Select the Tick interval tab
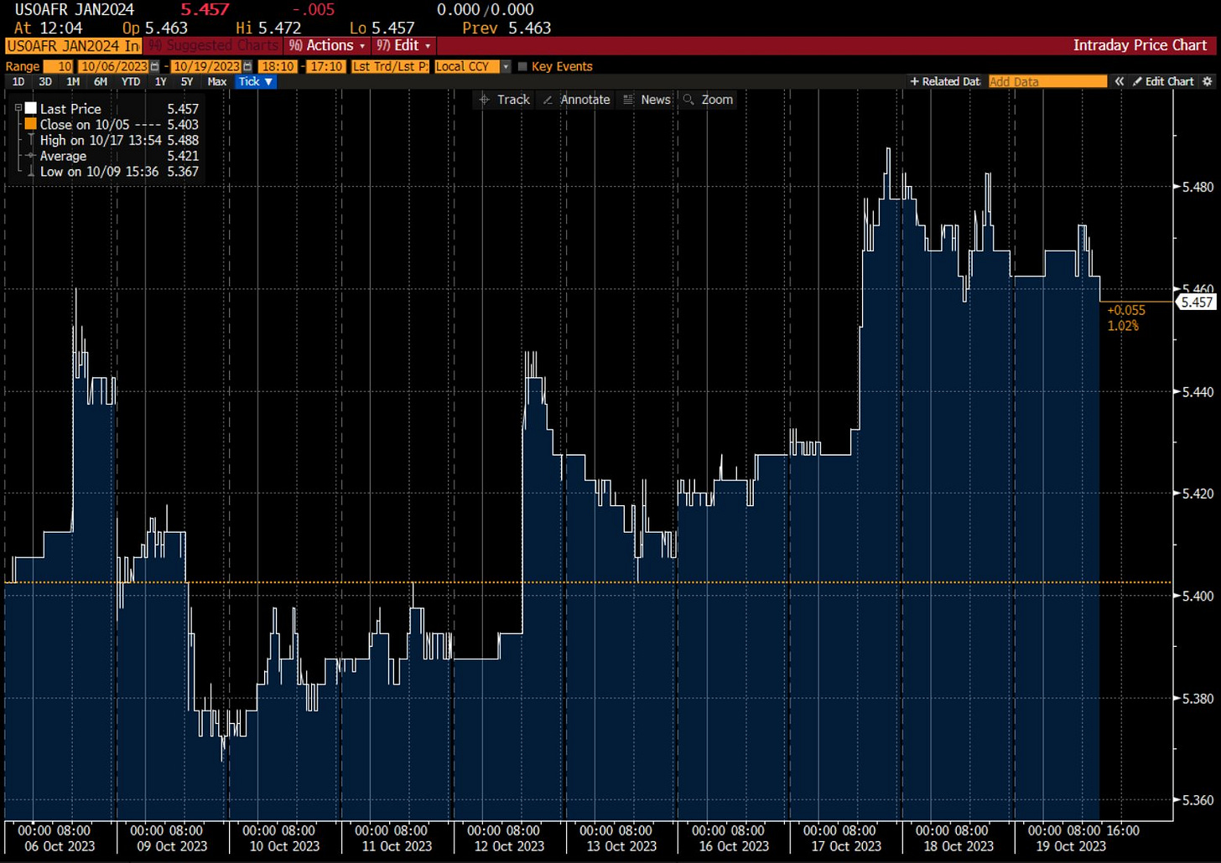The width and height of the screenshot is (1221, 863). pyautogui.click(x=255, y=81)
